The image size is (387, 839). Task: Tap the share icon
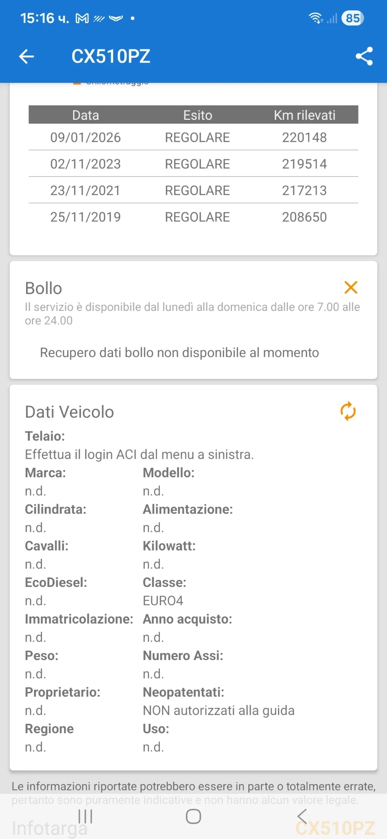pos(364,56)
